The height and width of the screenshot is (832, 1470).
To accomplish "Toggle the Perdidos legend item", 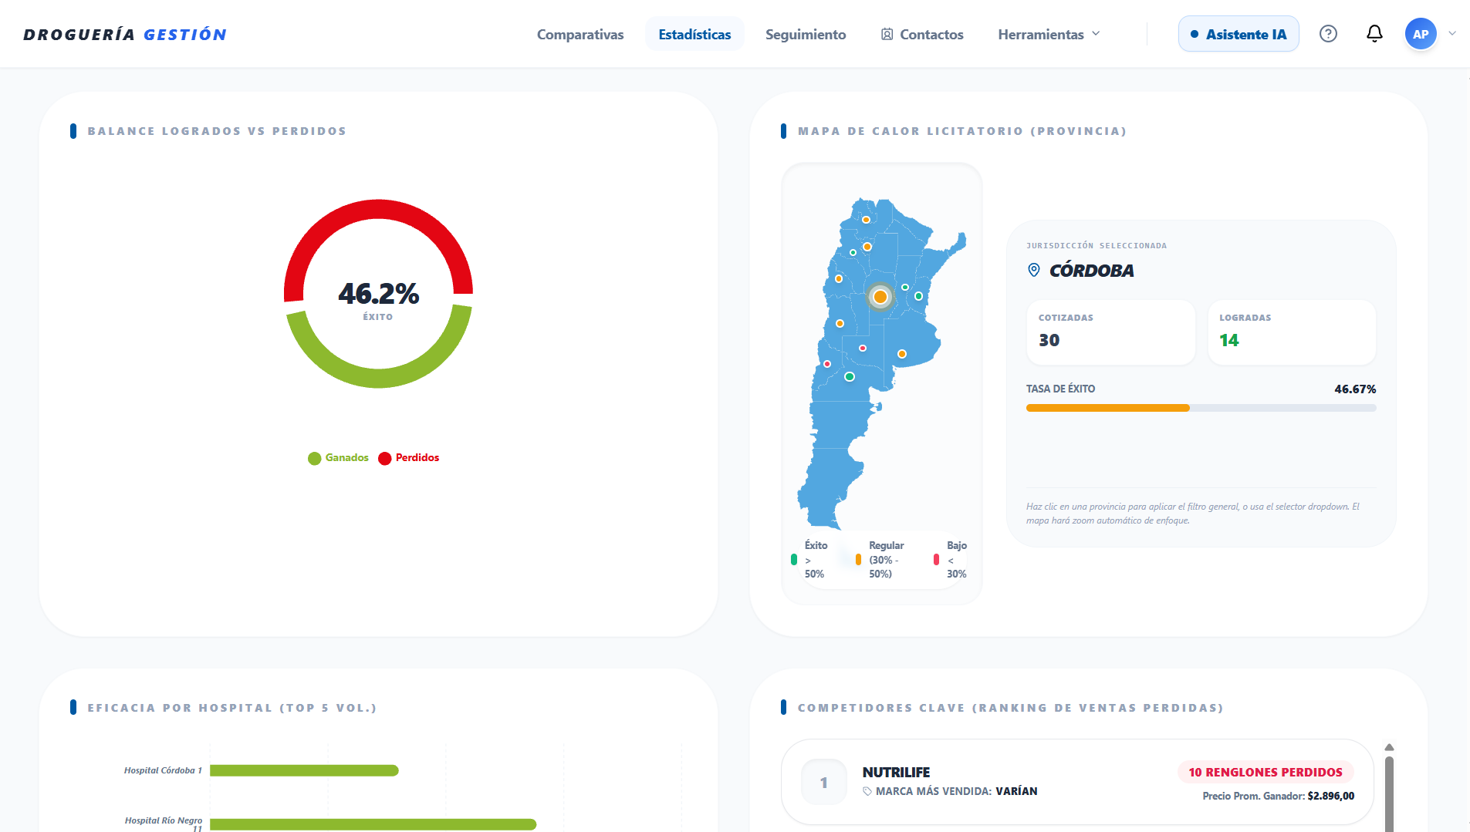I will click(409, 458).
